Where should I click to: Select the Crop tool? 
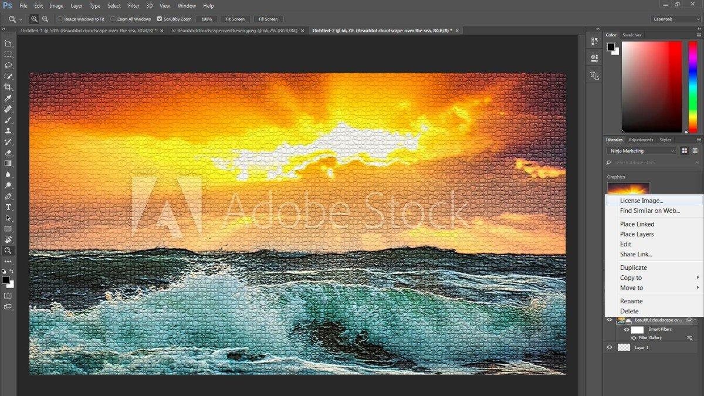8,87
